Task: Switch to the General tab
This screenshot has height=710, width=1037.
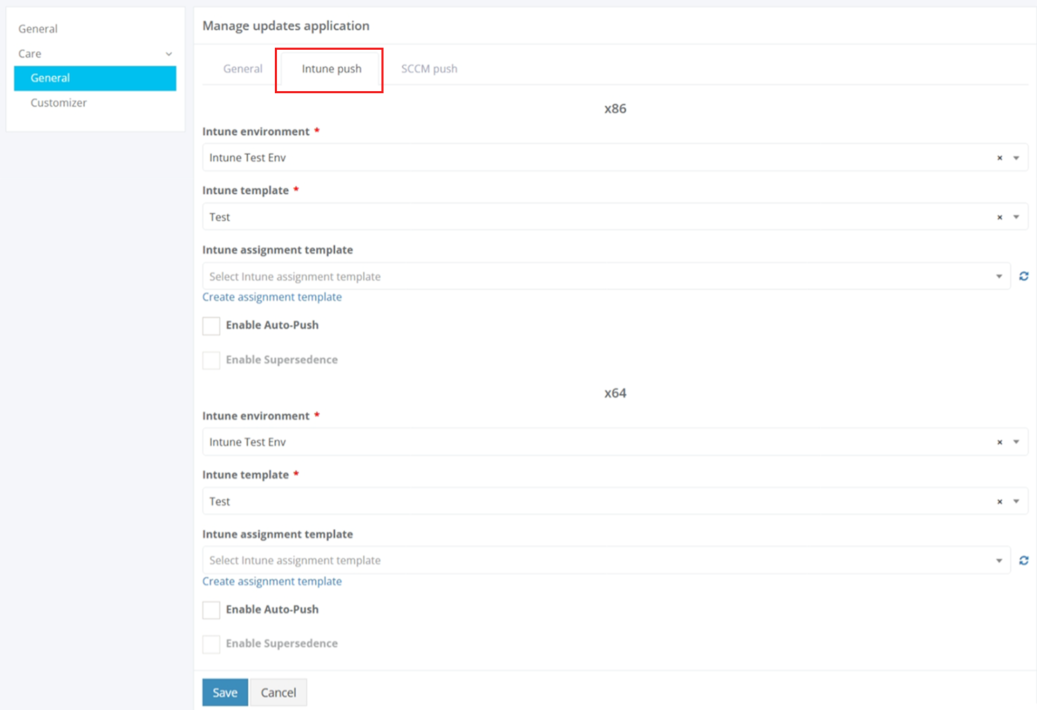Action: pos(243,69)
